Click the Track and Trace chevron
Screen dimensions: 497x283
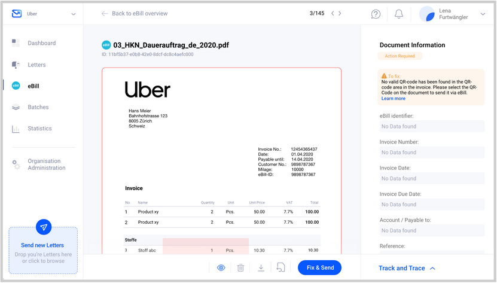pos(432,269)
